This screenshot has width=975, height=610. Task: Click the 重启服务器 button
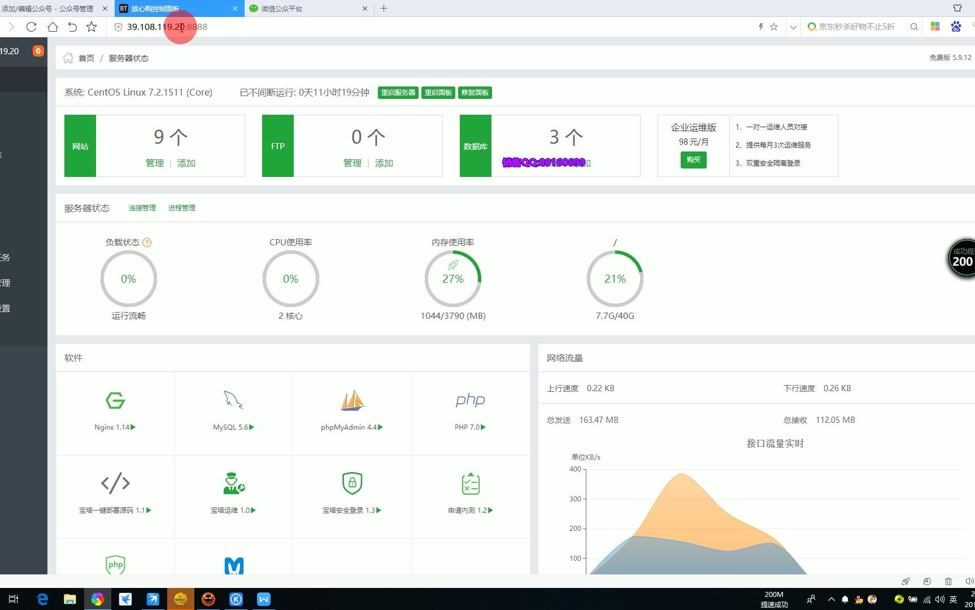click(398, 93)
